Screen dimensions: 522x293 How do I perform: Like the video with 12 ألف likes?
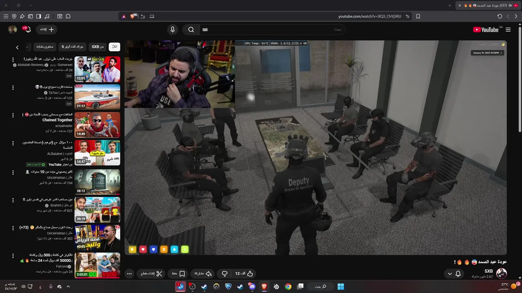[x=244, y=273]
